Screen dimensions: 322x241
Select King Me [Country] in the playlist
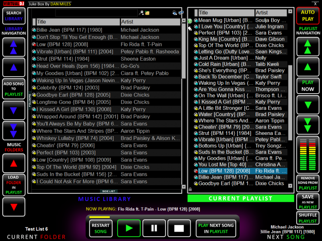(x=240, y=39)
